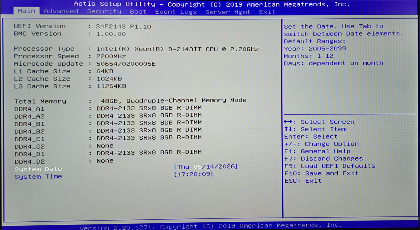Click the Processor Type label
The height and width of the screenshot is (230, 420).
tap(44, 49)
